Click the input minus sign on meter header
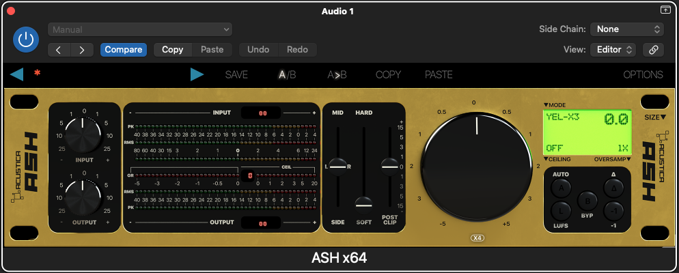679x273 pixels. [x=130, y=113]
